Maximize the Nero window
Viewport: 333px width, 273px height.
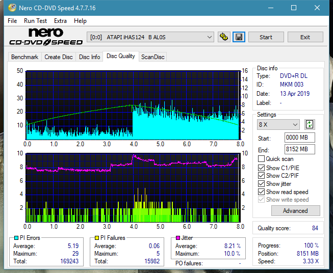[294, 8]
